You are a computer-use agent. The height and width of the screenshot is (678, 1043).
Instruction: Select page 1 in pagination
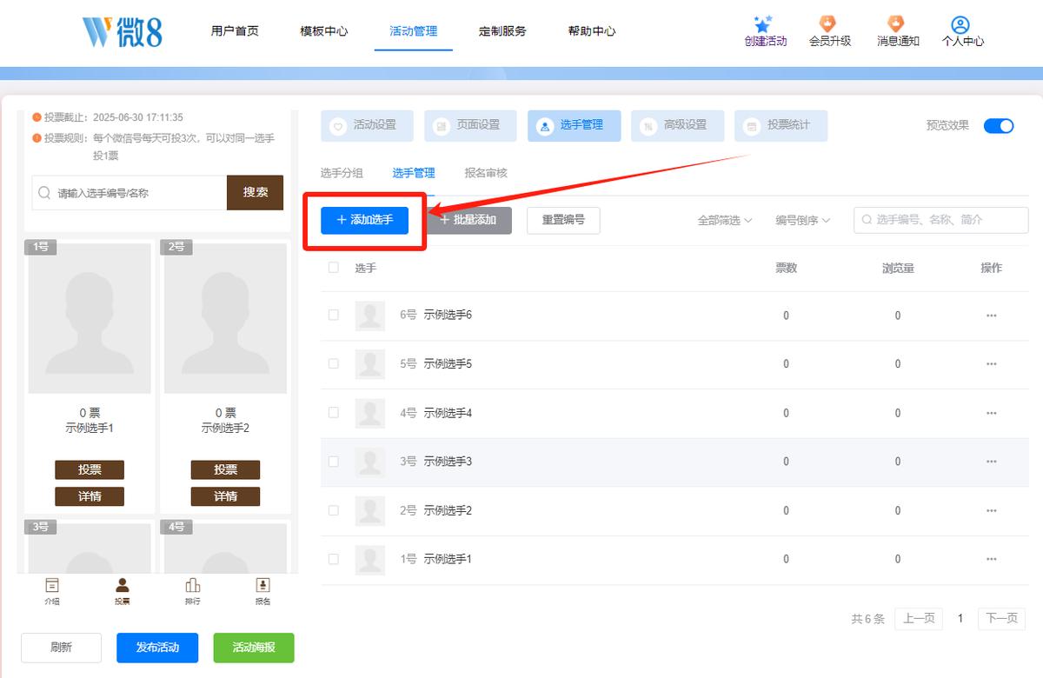click(x=960, y=619)
